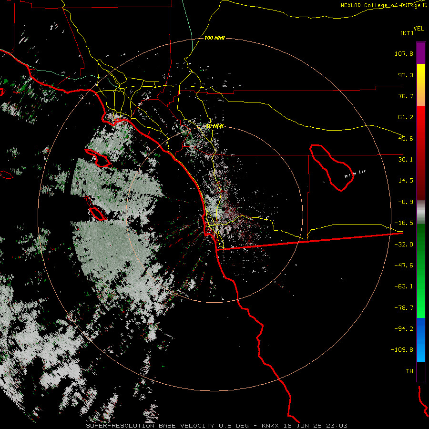The image size is (429, 429).
Task: Select the -47.6 velocity scale value
Action: pos(404,266)
